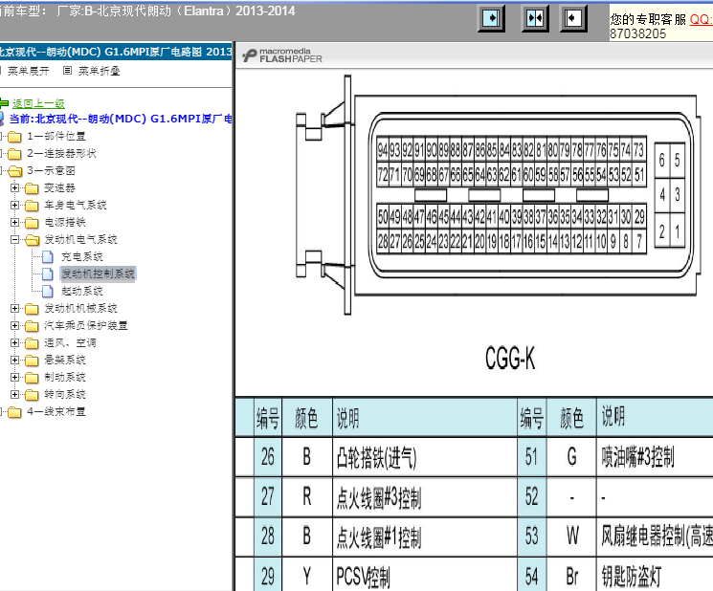The image size is (713, 591).
Task: Select the 2—连接器形状 category
Action: [x=62, y=154]
